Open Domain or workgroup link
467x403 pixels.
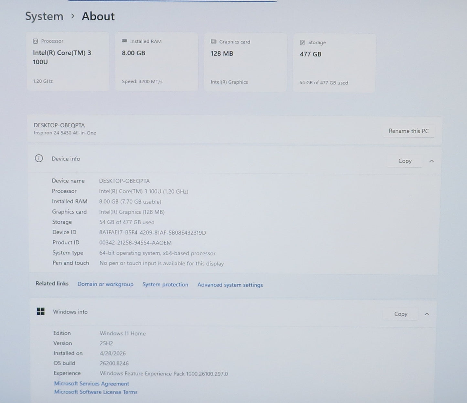[105, 284]
